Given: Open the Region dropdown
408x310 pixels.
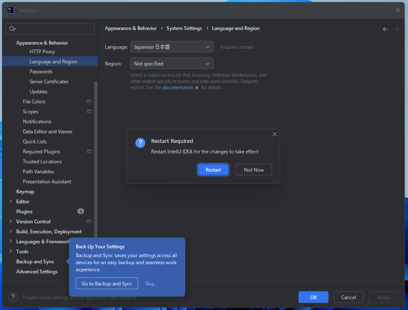Looking at the screenshot, I should point(172,64).
